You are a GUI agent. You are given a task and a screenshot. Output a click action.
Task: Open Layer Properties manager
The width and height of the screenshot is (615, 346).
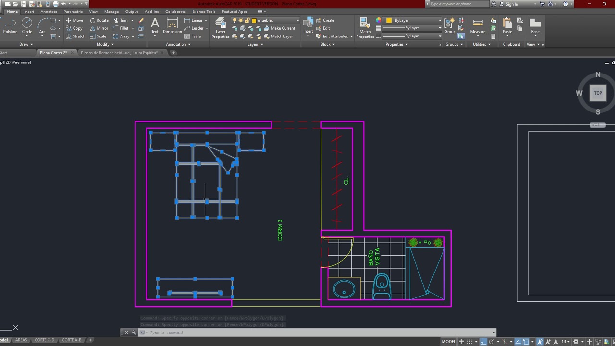(x=221, y=28)
